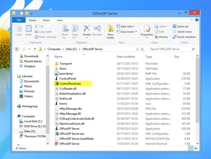Collapse the ribbon with the chevron
This screenshot has height=159, width=211.
(191, 20)
